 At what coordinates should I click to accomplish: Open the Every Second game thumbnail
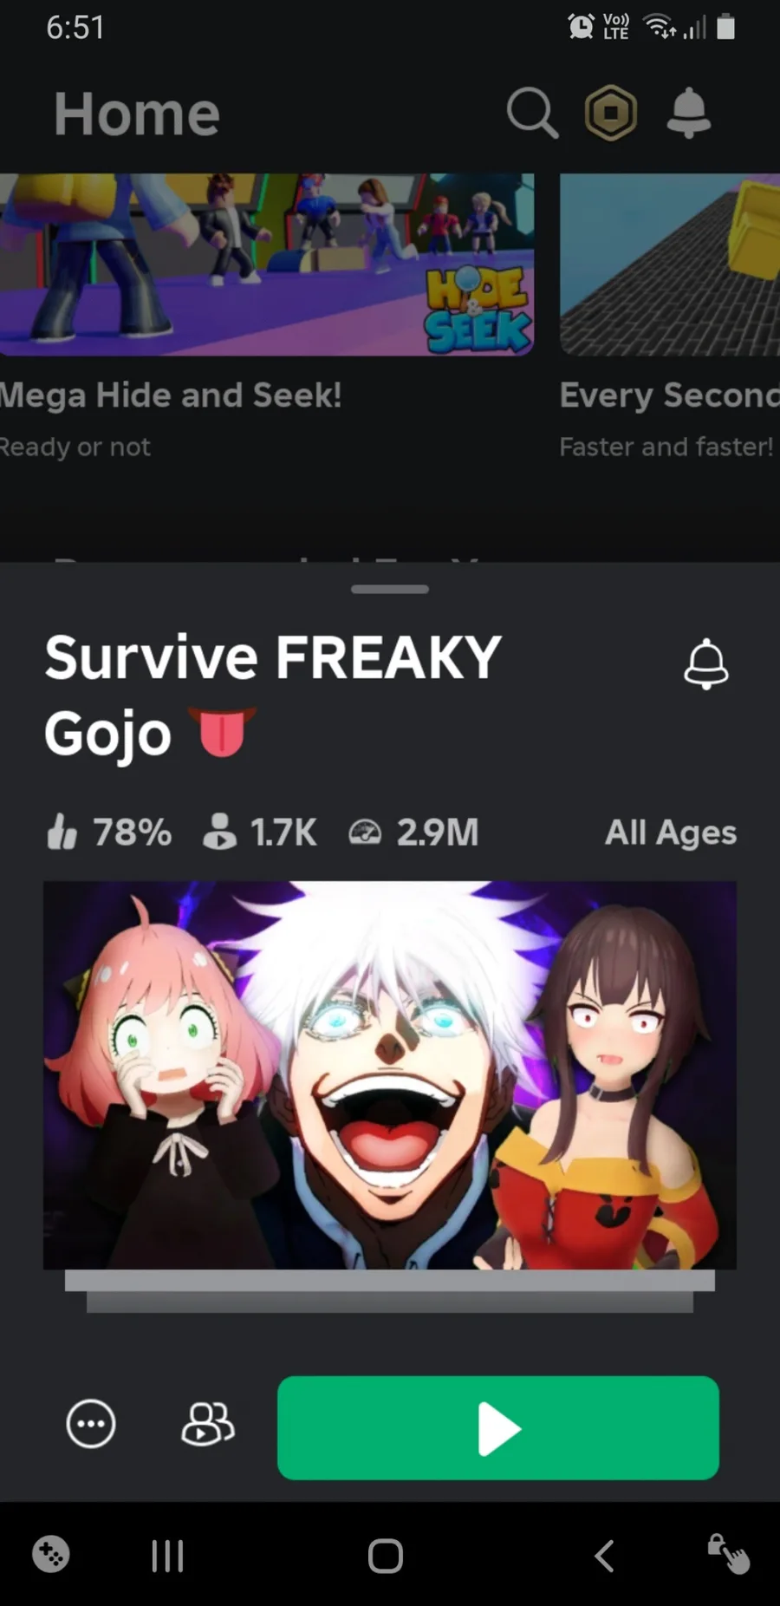click(670, 264)
